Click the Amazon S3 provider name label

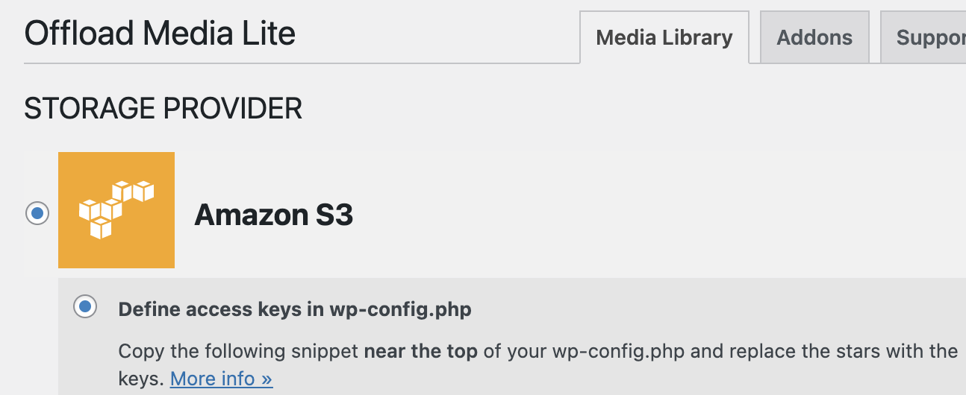(x=273, y=215)
